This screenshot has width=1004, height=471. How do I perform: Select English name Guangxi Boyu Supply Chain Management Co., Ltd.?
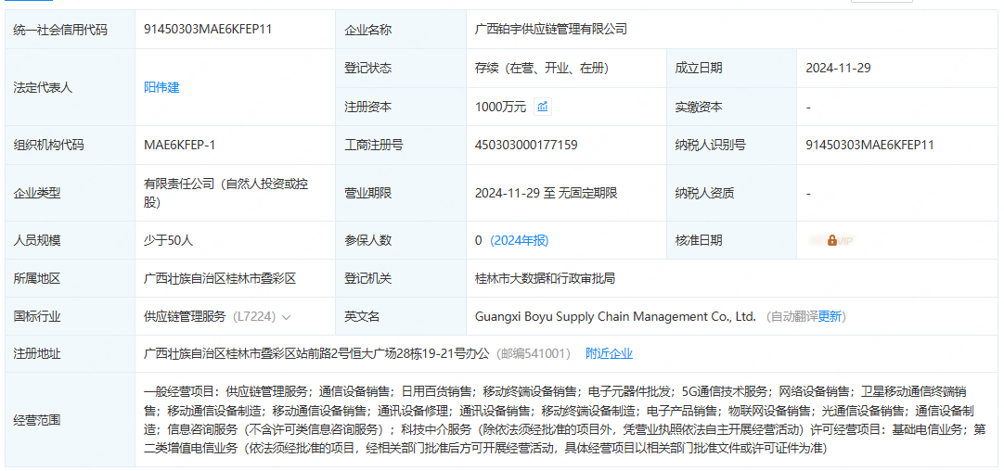click(x=615, y=316)
